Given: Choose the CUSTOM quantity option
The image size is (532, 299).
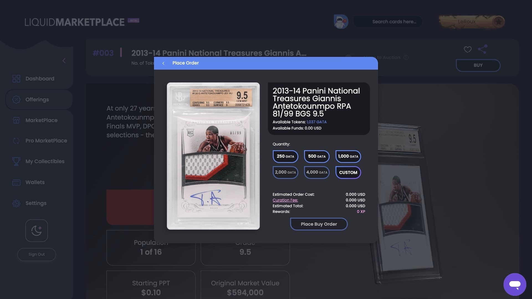Looking at the screenshot, I should tap(348, 172).
